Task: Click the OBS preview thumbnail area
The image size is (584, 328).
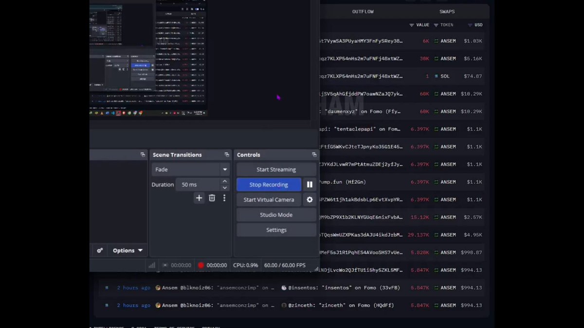Action: pos(148,57)
